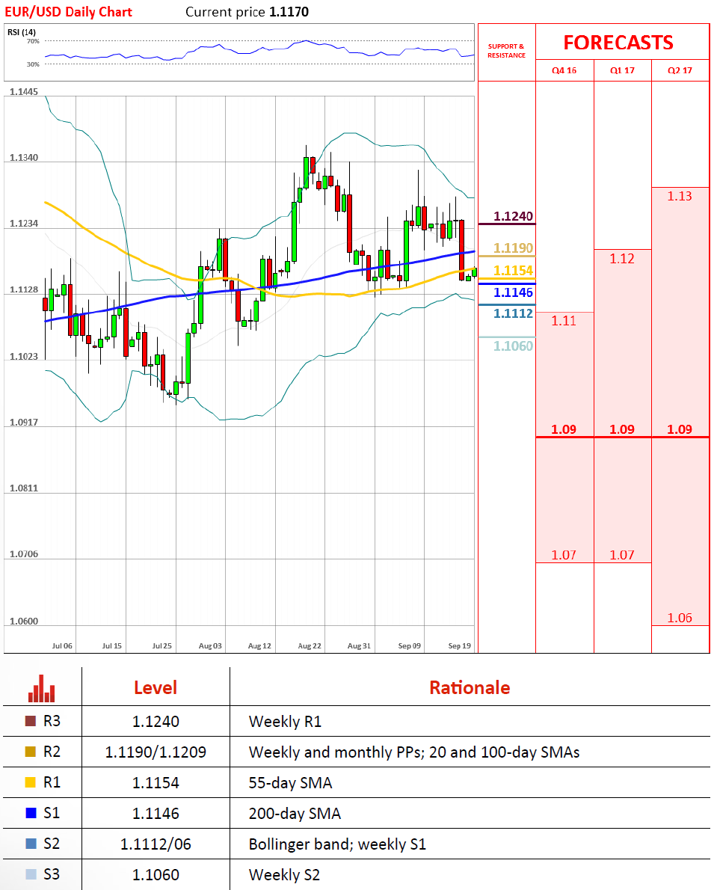720x890 pixels.
Task: Select the Q1 17 forecast column header
Action: click(x=622, y=71)
